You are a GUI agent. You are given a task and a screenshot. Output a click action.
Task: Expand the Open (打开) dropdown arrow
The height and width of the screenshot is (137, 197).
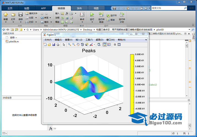(x=13, y=22)
